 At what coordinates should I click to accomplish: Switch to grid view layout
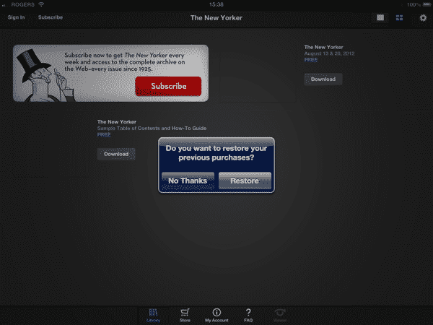399,17
